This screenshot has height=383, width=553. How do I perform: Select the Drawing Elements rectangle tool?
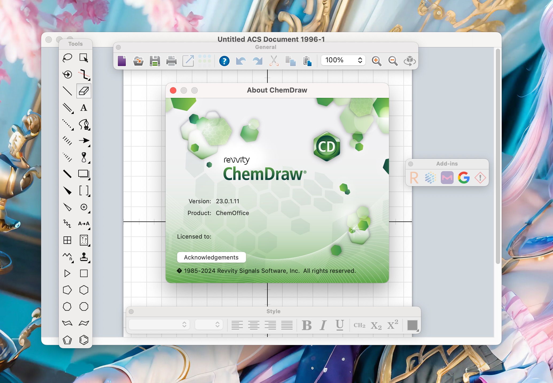coord(84,174)
